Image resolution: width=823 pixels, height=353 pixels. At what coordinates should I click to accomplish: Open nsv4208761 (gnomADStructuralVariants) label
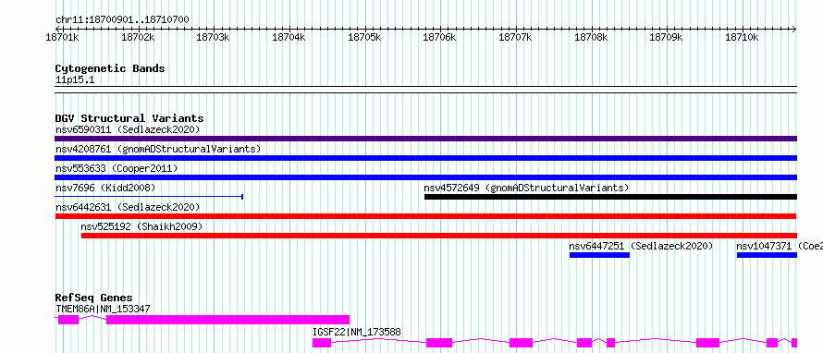(158, 149)
